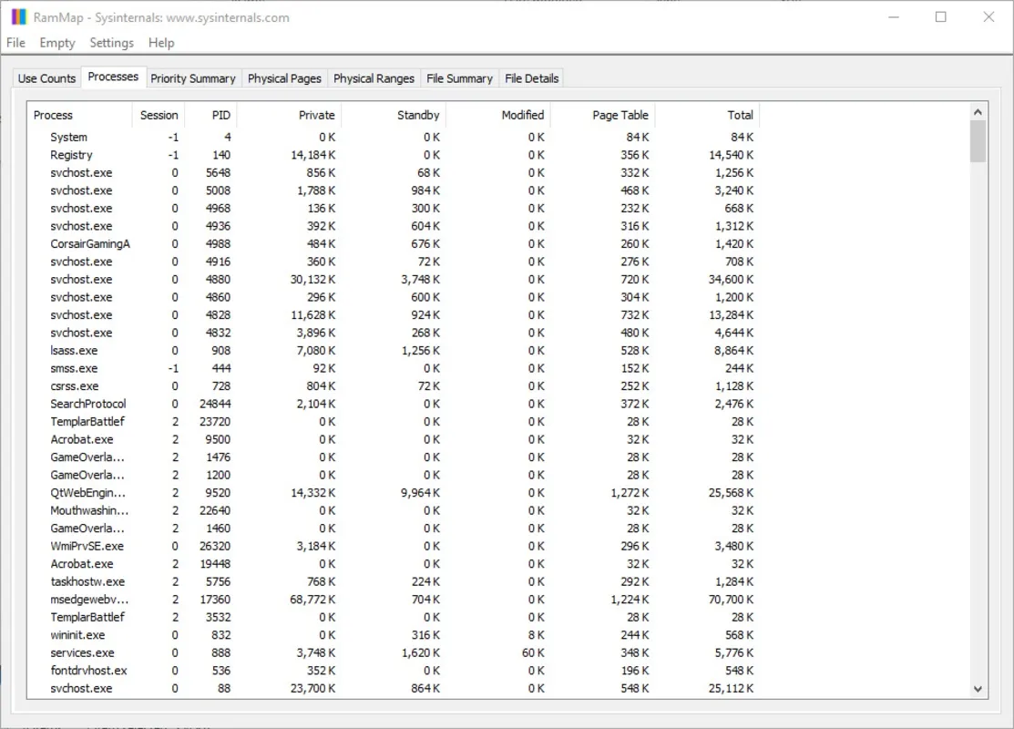
Task: Select svchost.exe with PID 4936
Action: tap(394, 226)
